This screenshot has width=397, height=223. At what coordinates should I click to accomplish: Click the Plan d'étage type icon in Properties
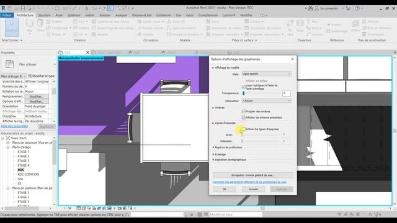coord(10,64)
